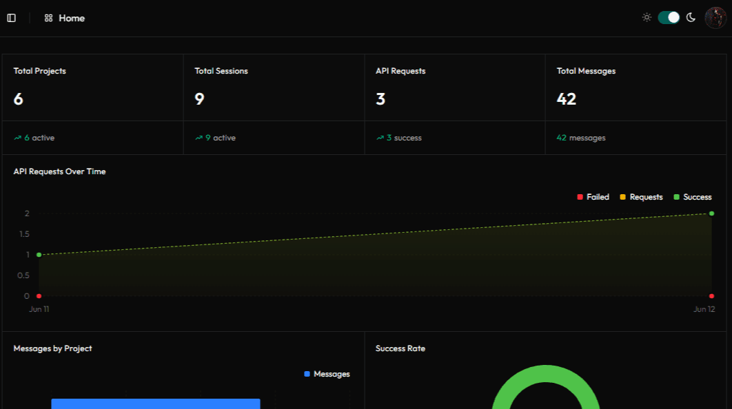Click the green Jun 11 success data point

click(x=39, y=255)
